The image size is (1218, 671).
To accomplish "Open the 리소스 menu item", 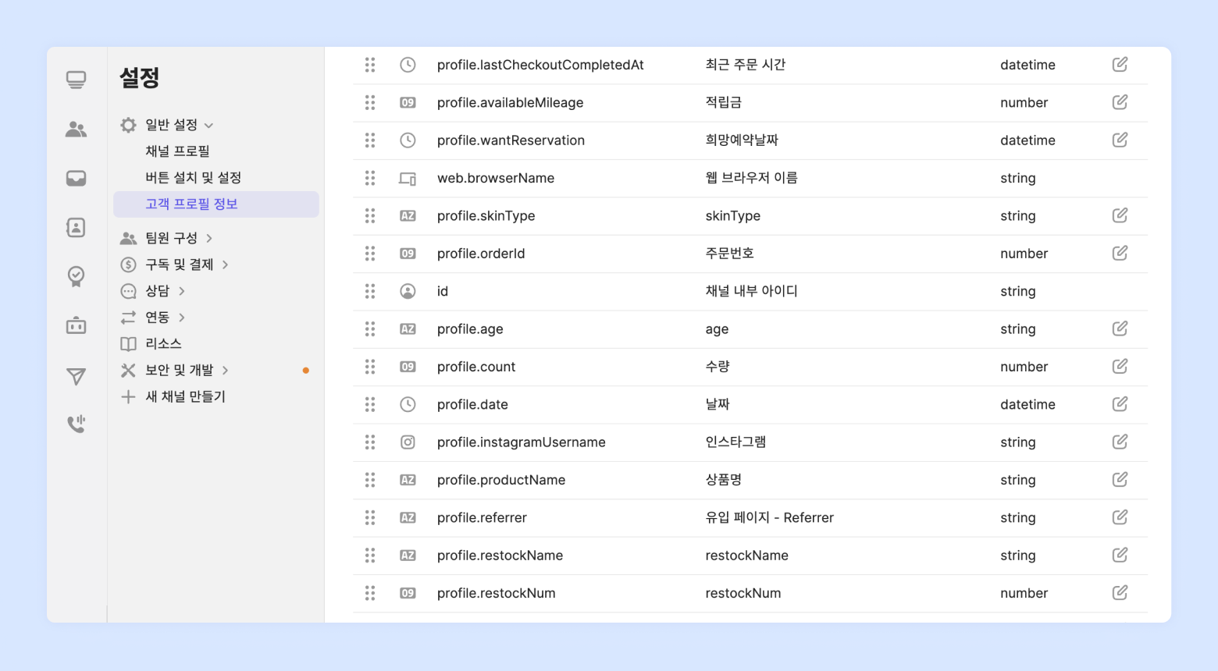I will (x=163, y=343).
